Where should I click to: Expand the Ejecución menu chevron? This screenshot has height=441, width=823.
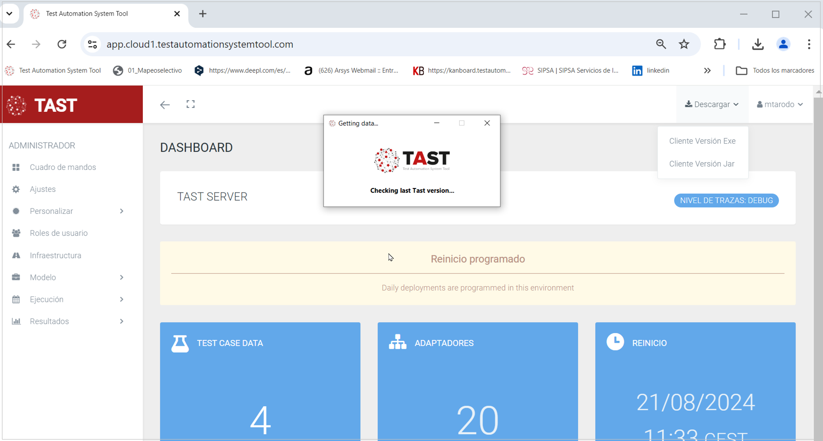[121, 299]
